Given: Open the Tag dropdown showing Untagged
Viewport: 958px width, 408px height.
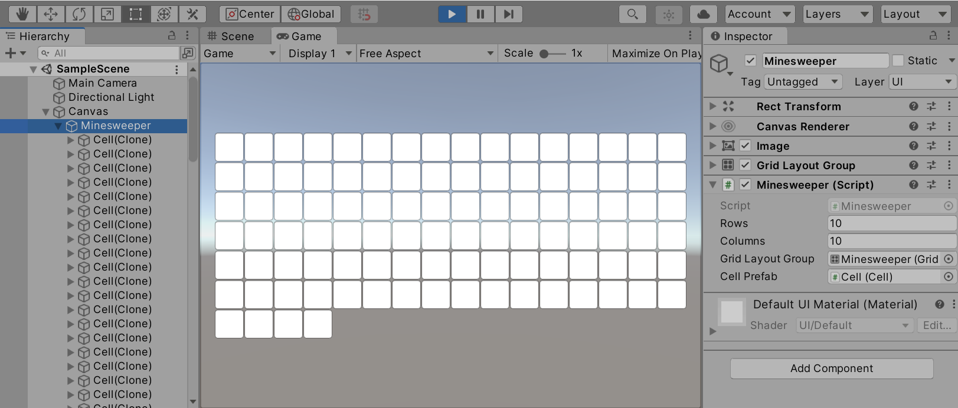Looking at the screenshot, I should coord(803,82).
